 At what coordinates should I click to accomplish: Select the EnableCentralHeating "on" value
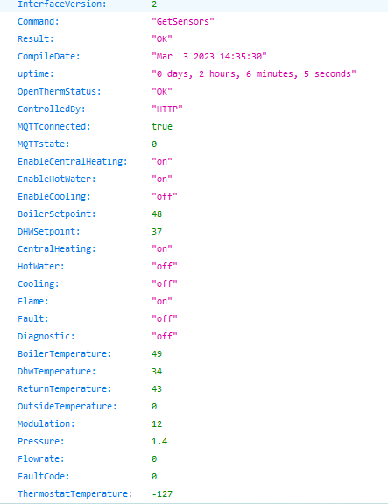coord(162,161)
